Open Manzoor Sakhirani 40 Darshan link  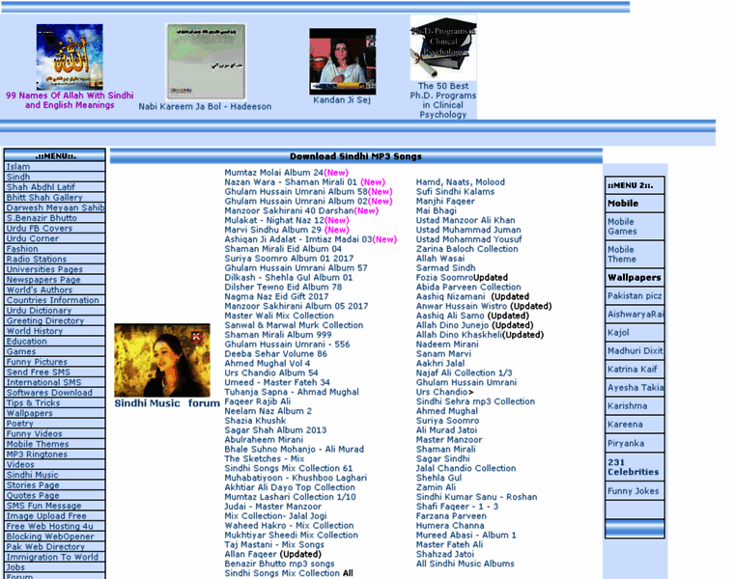click(x=289, y=211)
